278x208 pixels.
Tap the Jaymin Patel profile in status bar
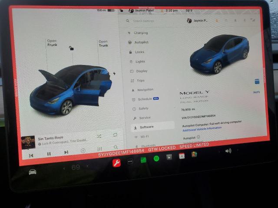pos(141,10)
